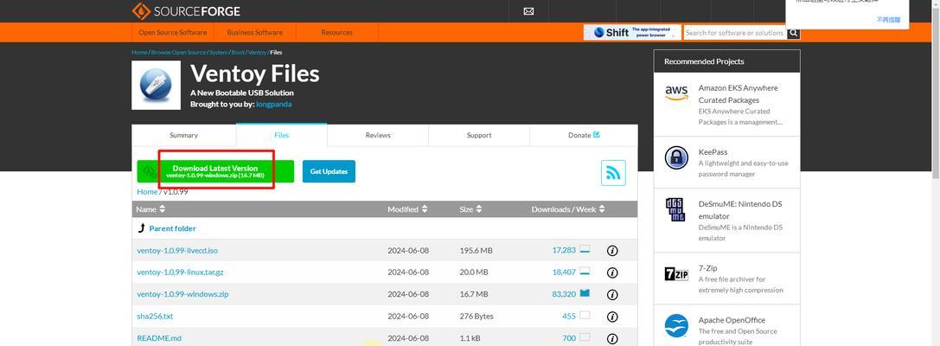Open Amazon EKS Anywhere Curated Packages
This screenshot has width=940, height=346.
738,93
